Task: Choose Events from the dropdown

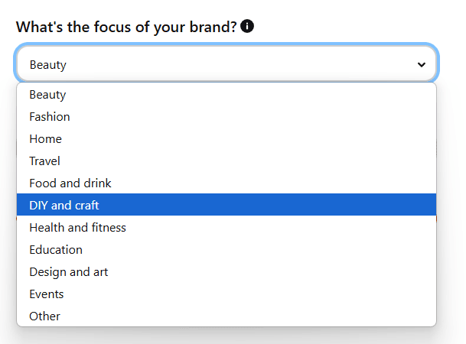Action: coord(226,294)
